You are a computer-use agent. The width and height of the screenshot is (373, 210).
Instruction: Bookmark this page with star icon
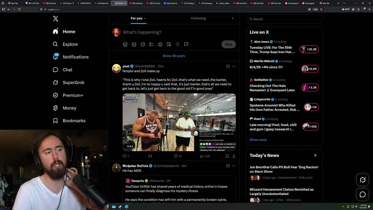coord(321,9)
